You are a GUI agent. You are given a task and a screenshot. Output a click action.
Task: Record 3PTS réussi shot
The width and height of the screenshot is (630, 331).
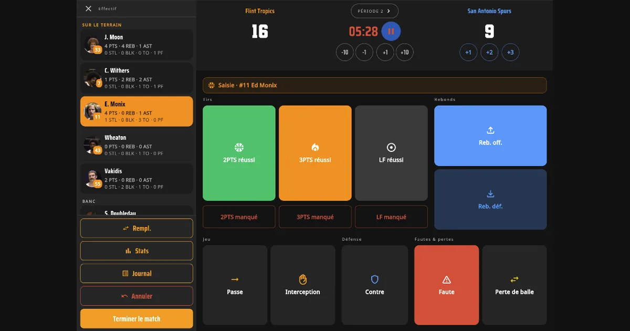[x=315, y=153]
